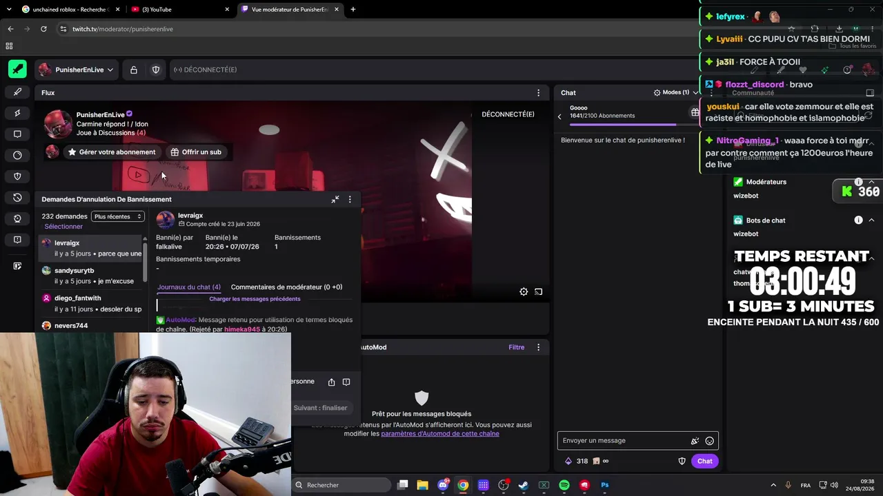The height and width of the screenshot is (496, 883).
Task: Click the celebration icon in chat input
Action: click(695, 441)
